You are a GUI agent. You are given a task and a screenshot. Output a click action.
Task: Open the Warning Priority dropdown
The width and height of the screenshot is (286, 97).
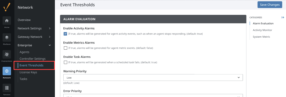point(153,78)
